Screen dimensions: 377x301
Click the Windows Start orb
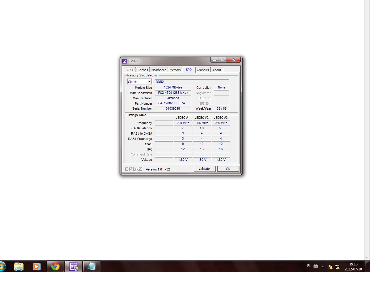point(2,267)
